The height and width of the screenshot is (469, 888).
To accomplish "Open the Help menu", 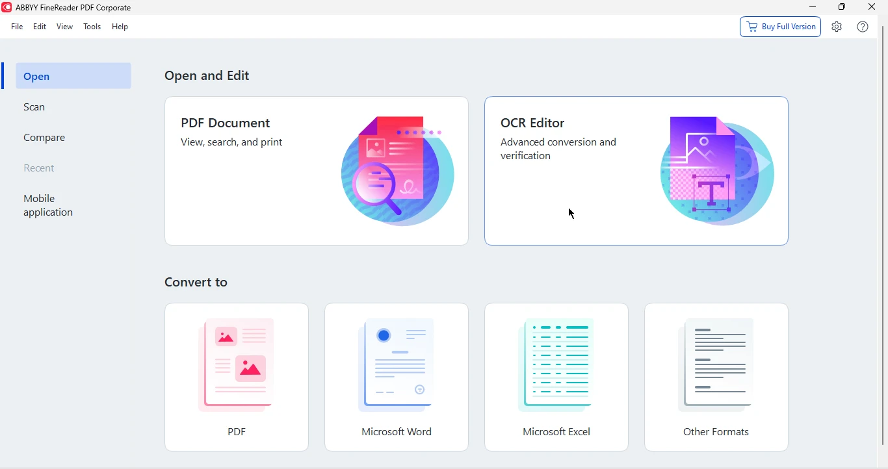I will coord(120,27).
